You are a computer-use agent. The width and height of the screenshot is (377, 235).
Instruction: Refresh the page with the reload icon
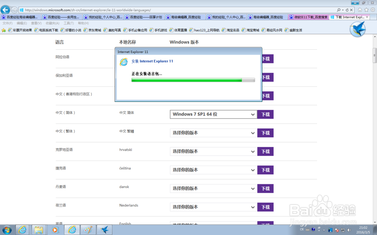tap(347, 10)
